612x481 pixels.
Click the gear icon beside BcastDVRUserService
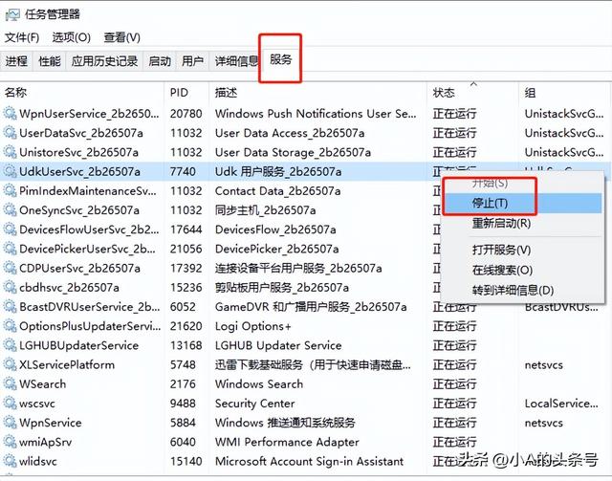click(11, 306)
